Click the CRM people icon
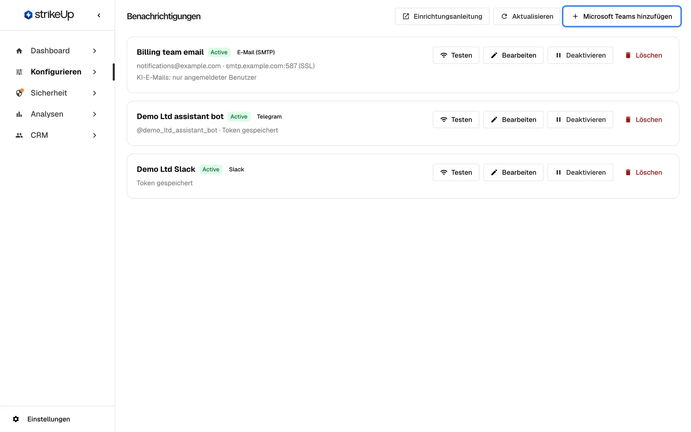The width and height of the screenshot is (691, 432). click(19, 135)
